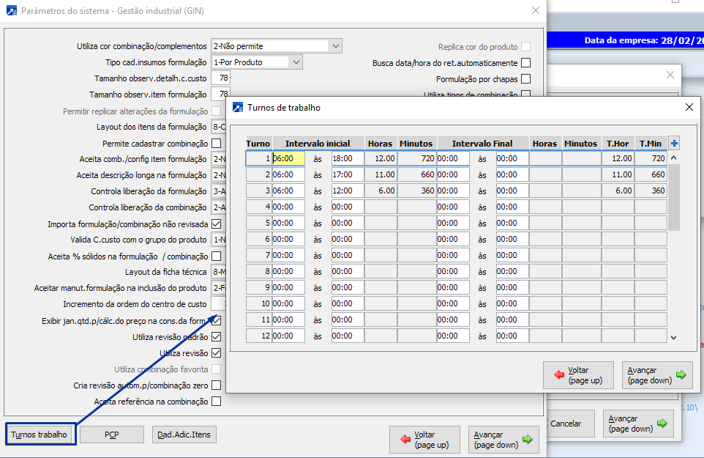Open the Utiliza cor combinação/complementos dropdown

[335, 46]
